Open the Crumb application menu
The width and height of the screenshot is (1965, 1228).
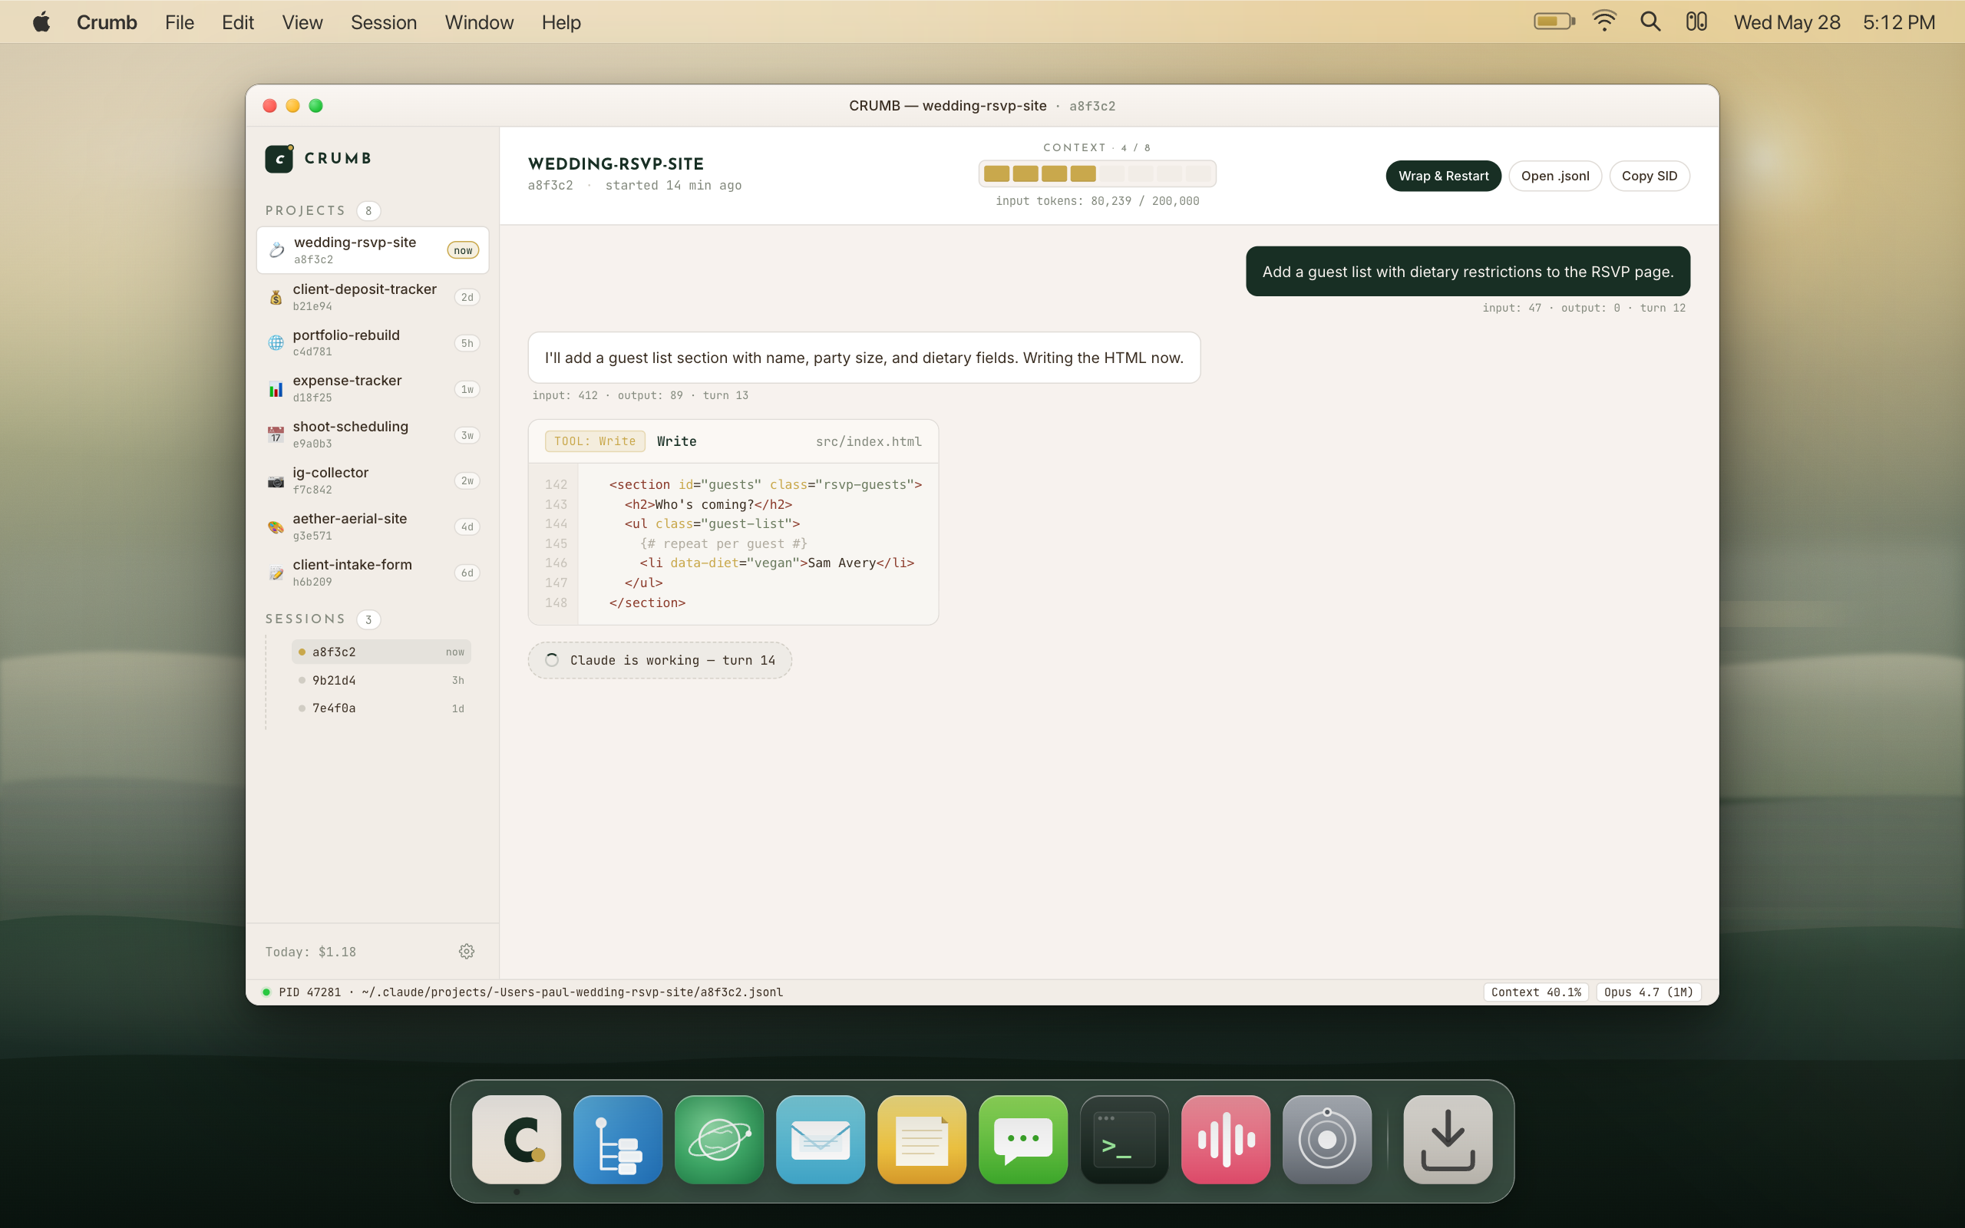pyautogui.click(x=107, y=22)
